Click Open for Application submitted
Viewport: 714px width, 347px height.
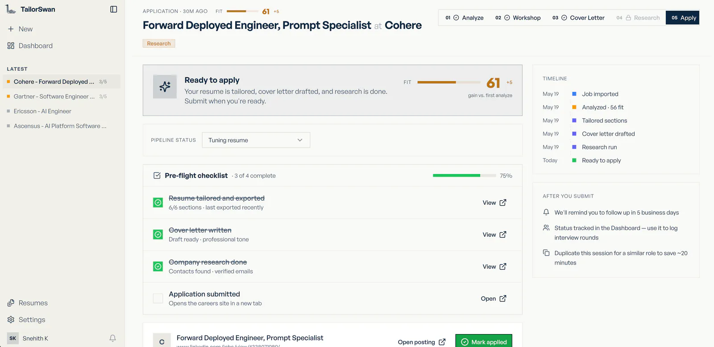(x=494, y=299)
